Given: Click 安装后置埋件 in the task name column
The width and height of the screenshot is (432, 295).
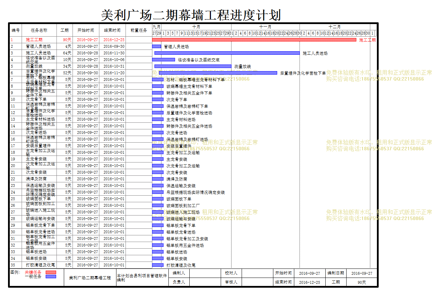Looking at the screenshot, I should coord(38,146).
